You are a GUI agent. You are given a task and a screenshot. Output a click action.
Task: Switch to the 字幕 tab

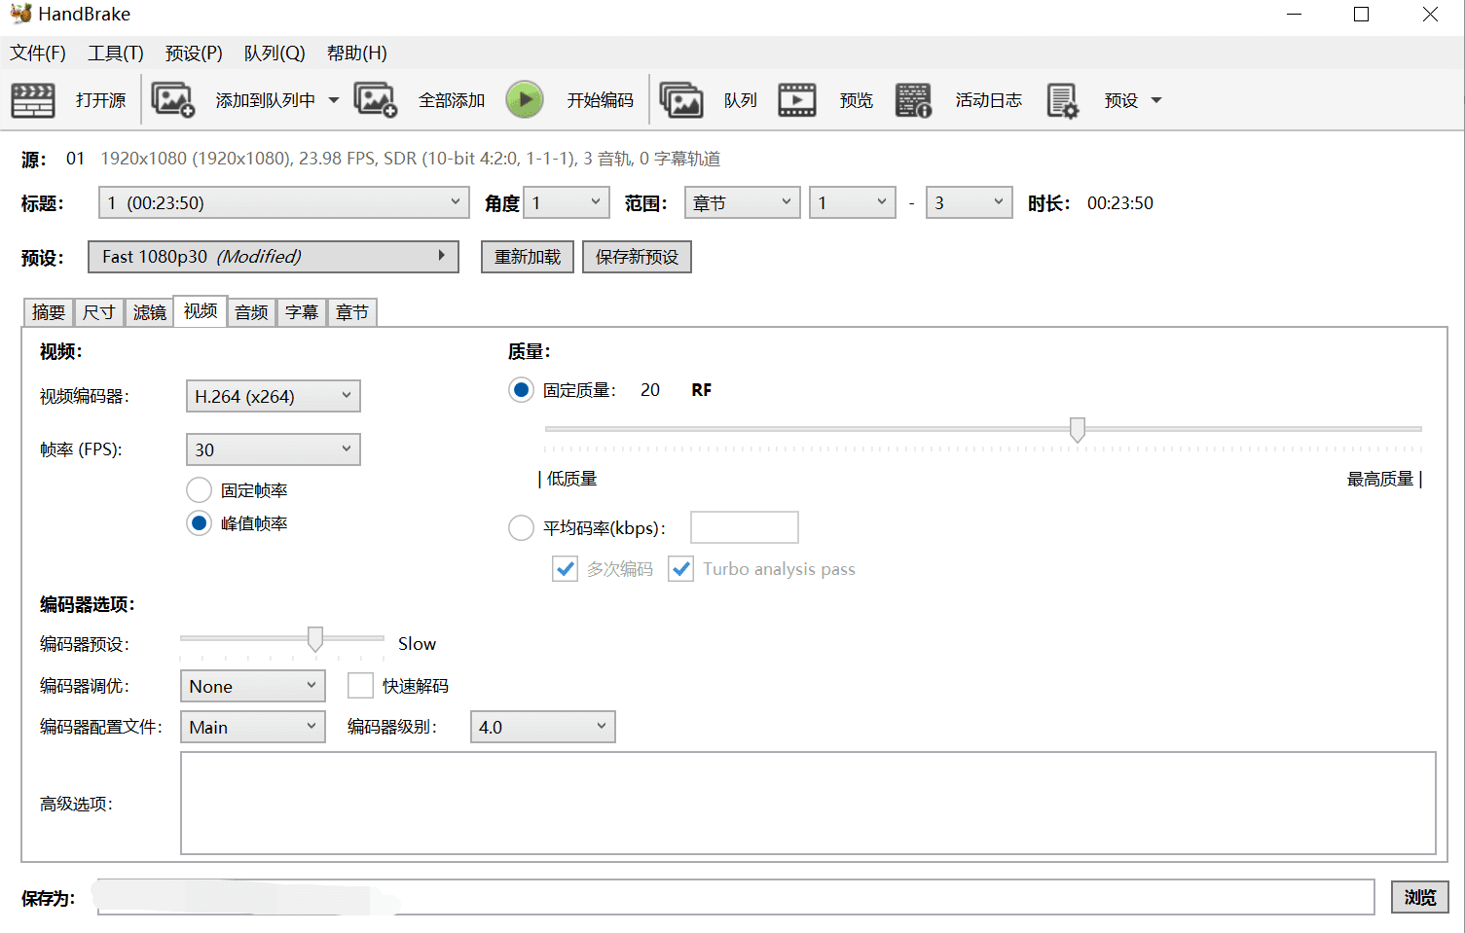click(x=302, y=312)
